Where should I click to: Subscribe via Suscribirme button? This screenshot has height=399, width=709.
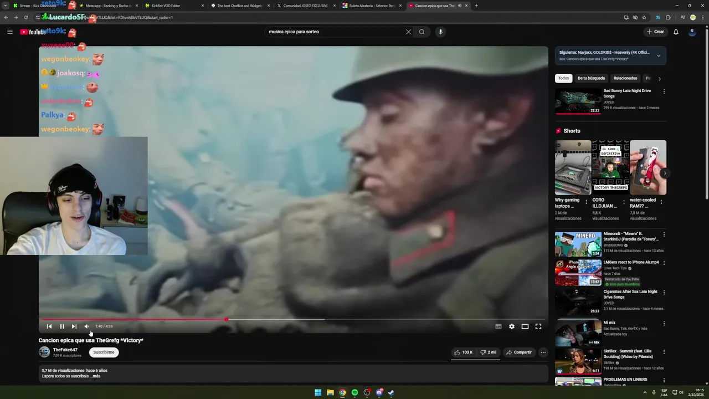[x=104, y=352]
